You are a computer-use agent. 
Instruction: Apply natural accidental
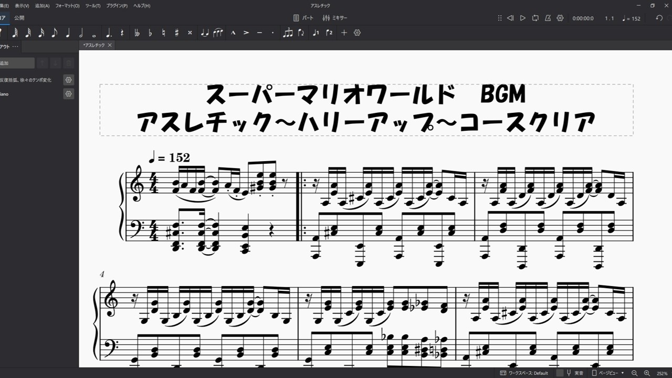(163, 33)
